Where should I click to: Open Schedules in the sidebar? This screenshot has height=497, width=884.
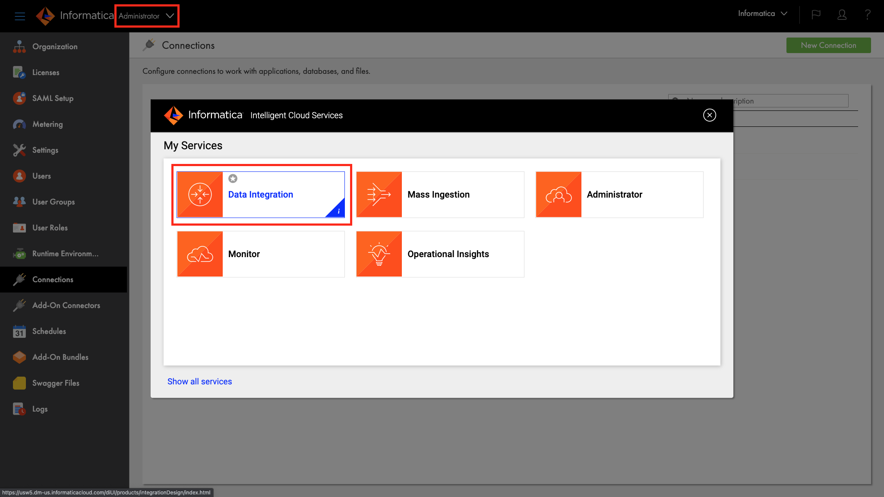click(63, 331)
